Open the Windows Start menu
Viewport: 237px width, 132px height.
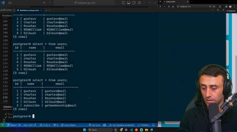[85, 130]
